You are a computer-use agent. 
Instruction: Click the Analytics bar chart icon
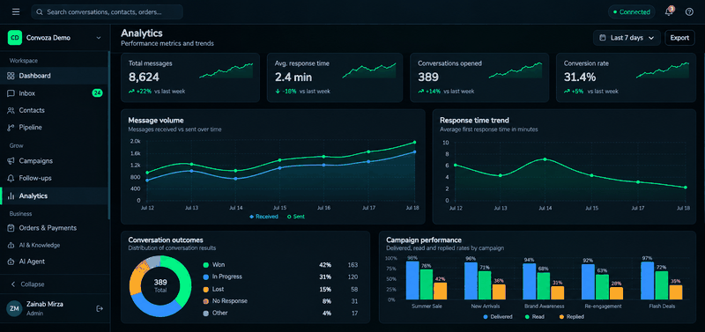[x=11, y=196]
